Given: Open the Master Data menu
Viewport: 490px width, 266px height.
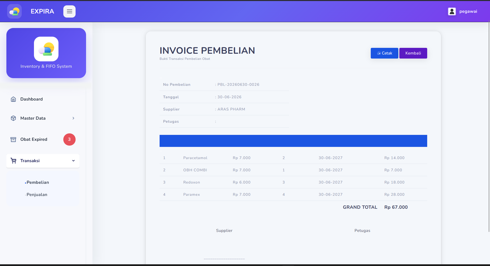Looking at the screenshot, I should click(x=43, y=118).
